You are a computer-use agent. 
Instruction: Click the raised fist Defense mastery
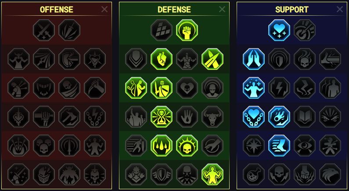(x=187, y=30)
